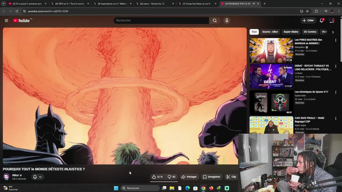The height and width of the screenshot is (192, 342).
Task: Open Microsoft Store from the taskbar
Action: click(x=195, y=188)
